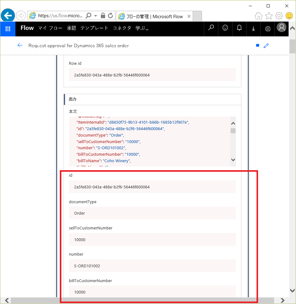Image resolution: width=296 pixels, height=304 pixels.
Task: Click the number value S-ORD101002
Action: pos(152,265)
